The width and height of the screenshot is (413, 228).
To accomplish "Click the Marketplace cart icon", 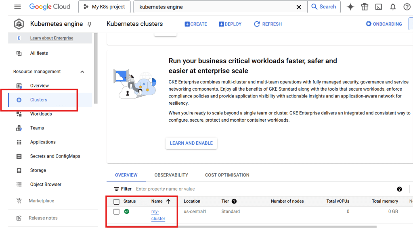I will pyautogui.click(x=19, y=201).
